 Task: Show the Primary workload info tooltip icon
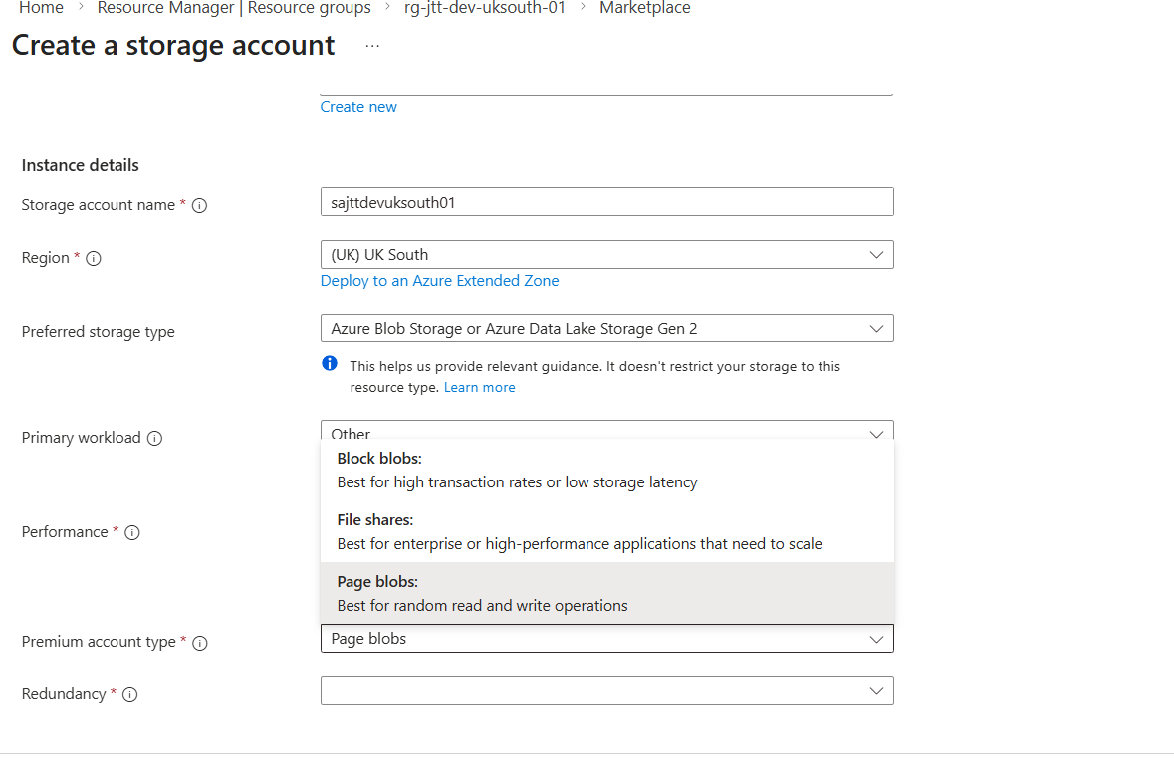pyautogui.click(x=154, y=439)
